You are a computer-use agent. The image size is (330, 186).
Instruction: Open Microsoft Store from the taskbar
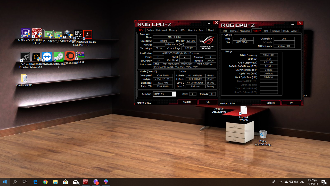click(x=65, y=182)
